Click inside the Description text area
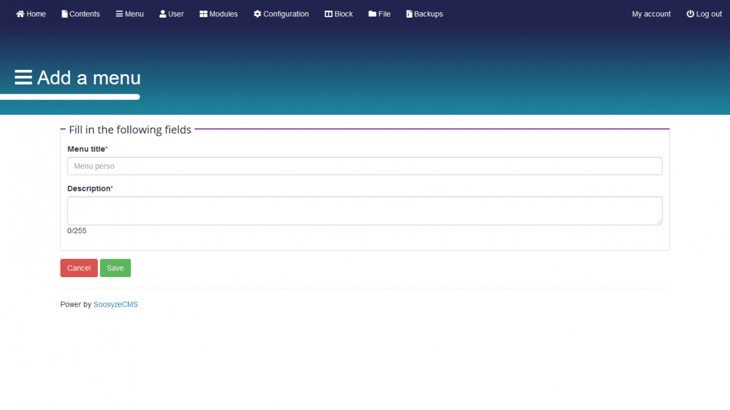Screen dimensions: 730x410 pos(364,210)
